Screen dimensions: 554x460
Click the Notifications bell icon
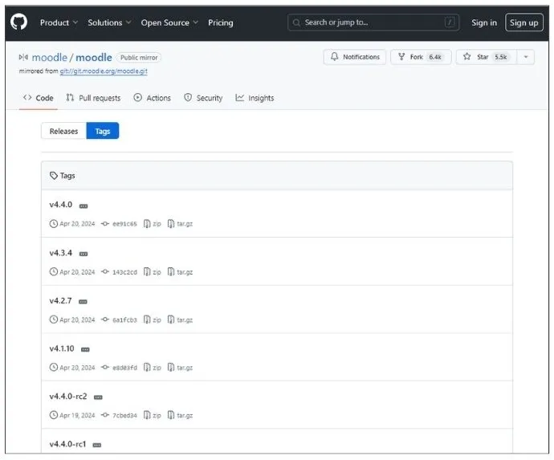(335, 57)
